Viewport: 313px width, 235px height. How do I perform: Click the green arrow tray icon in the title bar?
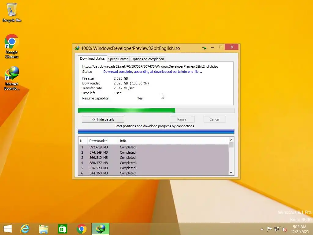pyautogui.click(x=204, y=48)
